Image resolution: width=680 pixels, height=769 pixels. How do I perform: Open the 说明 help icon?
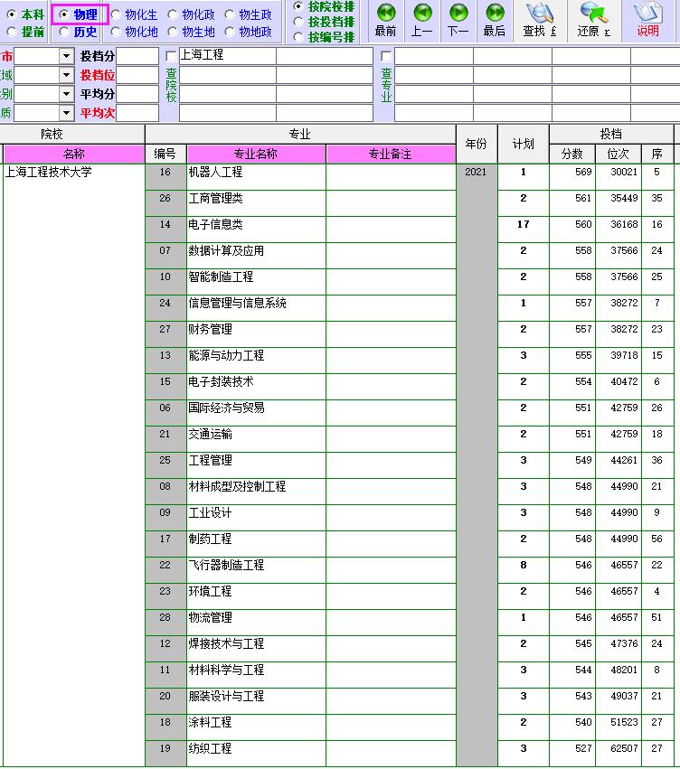pyautogui.click(x=647, y=21)
